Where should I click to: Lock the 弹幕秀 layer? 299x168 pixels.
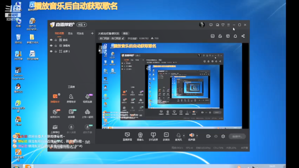[x=56, y=46]
